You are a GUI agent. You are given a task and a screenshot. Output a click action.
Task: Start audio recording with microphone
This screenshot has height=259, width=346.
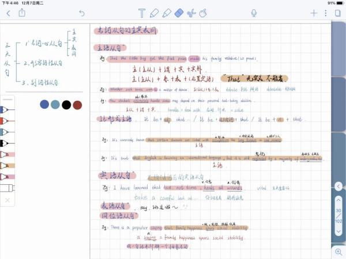coord(254,13)
